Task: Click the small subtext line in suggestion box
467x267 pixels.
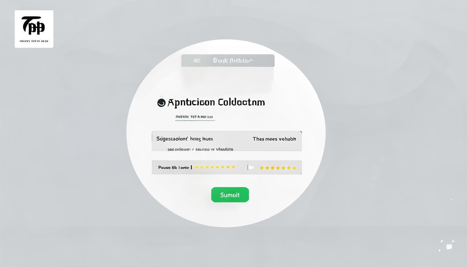Action: [x=200, y=149]
